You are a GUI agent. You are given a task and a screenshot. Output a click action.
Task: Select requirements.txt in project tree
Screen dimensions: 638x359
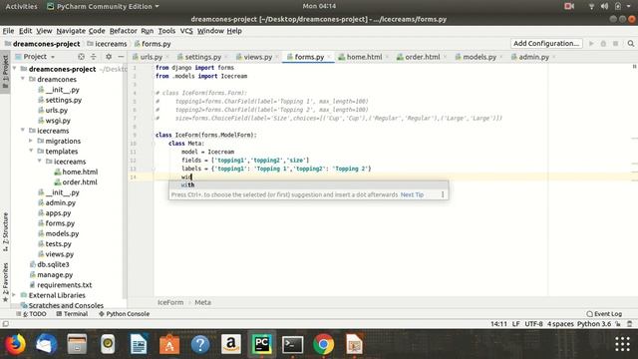pyautogui.click(x=64, y=285)
